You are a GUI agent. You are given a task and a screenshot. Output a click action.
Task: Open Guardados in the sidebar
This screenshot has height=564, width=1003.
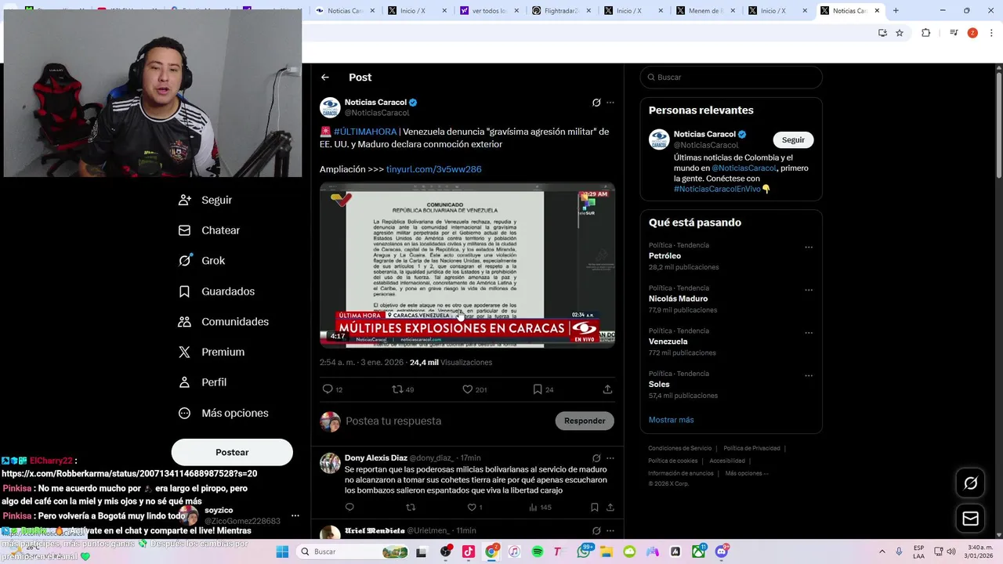pyautogui.click(x=216, y=291)
